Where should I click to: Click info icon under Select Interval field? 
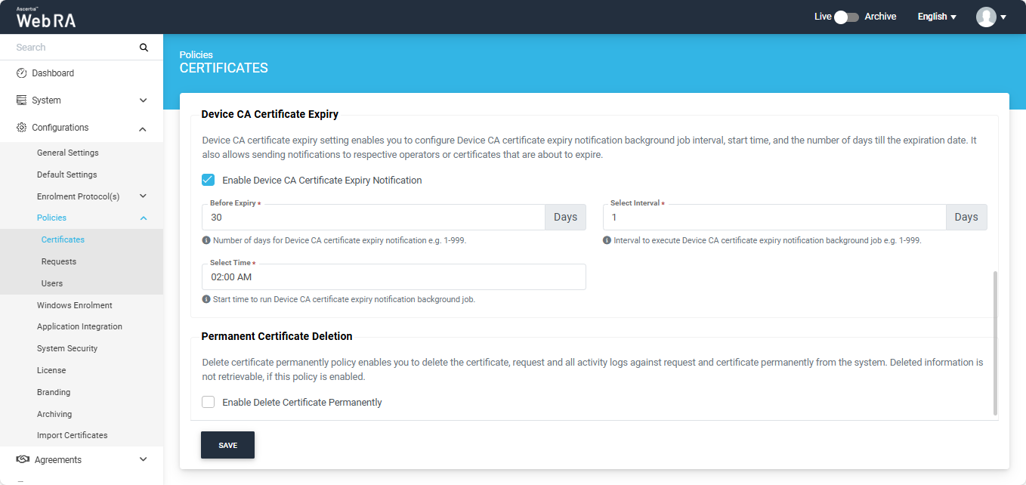click(607, 240)
